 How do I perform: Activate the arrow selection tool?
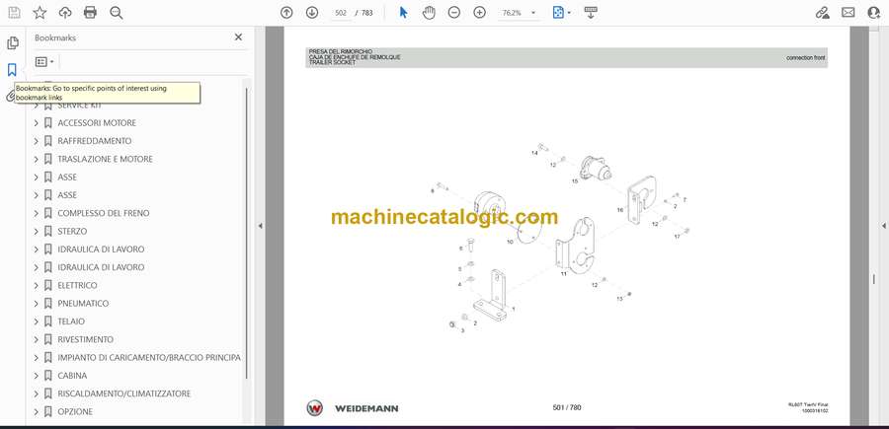[x=403, y=13]
